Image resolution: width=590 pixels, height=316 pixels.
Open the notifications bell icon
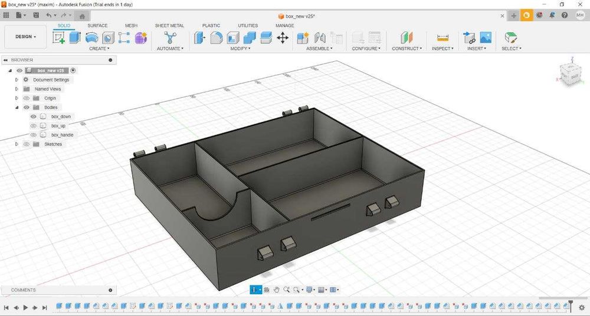[x=552, y=15]
